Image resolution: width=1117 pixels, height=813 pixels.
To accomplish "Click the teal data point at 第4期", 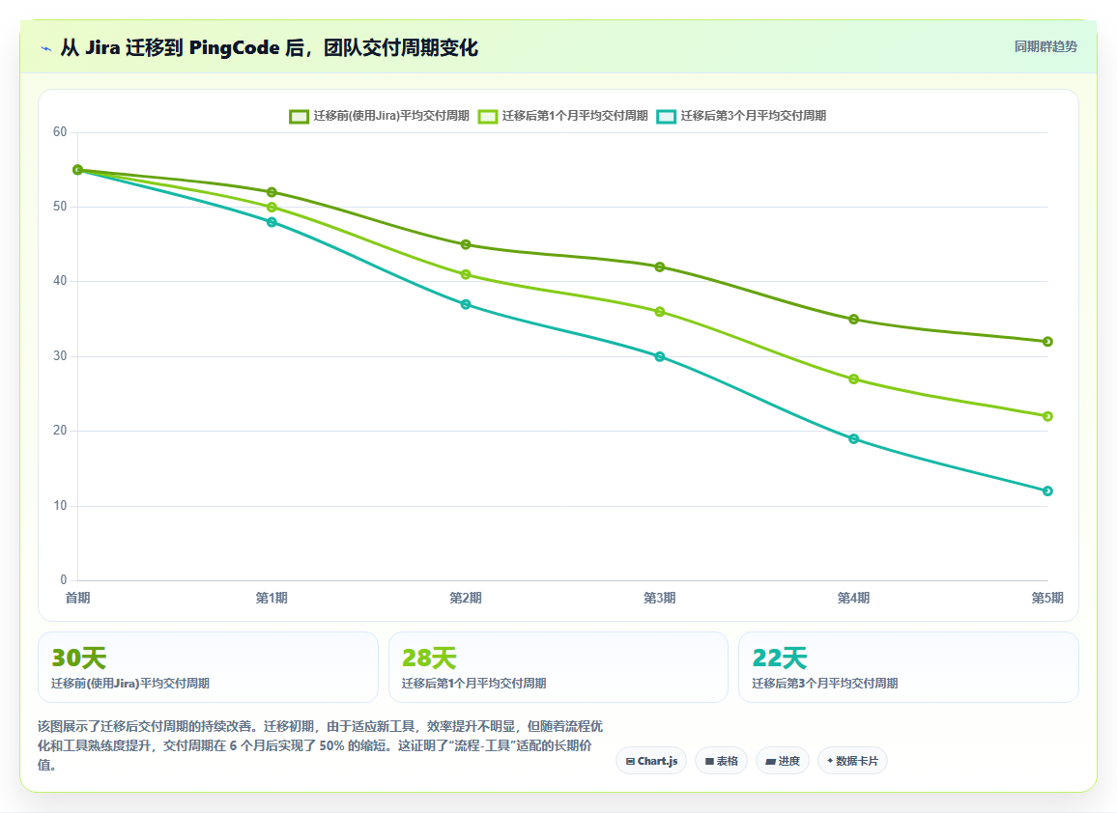I will (x=853, y=439).
